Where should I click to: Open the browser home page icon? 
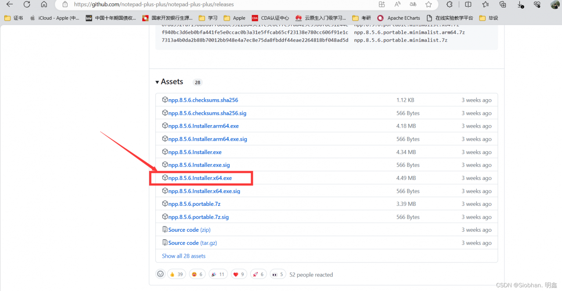coord(44,4)
